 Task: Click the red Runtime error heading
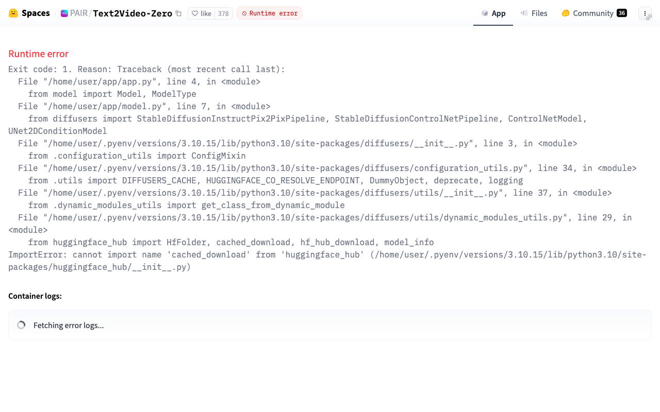pyautogui.click(x=38, y=54)
